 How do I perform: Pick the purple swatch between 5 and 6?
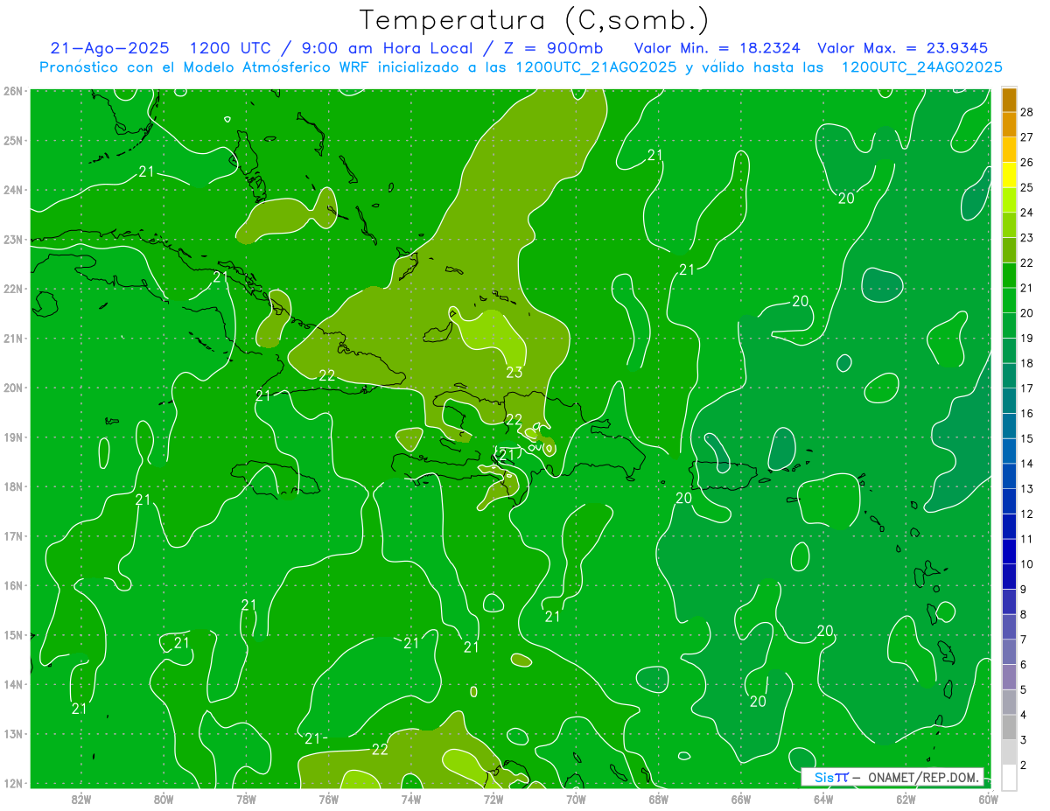click(1009, 677)
